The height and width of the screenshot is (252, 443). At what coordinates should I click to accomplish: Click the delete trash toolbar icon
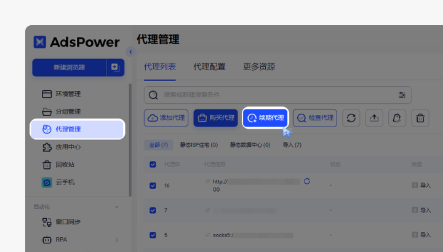[420, 118]
